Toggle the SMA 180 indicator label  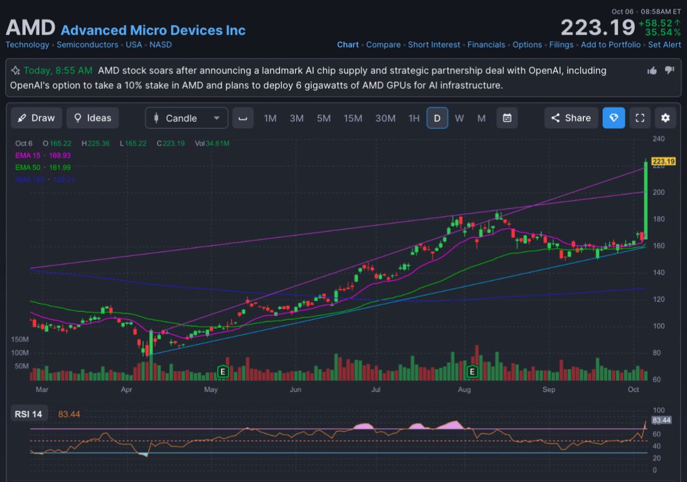(x=26, y=179)
